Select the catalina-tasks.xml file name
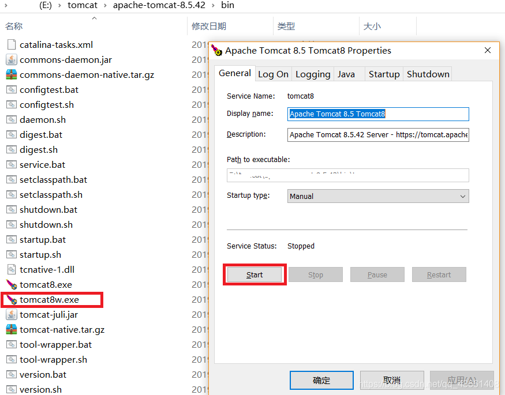 [x=56, y=44]
